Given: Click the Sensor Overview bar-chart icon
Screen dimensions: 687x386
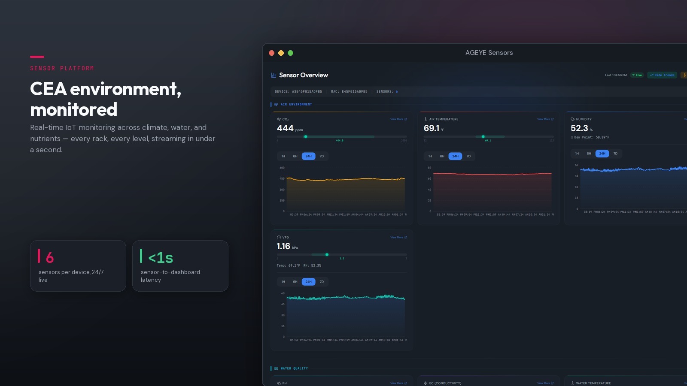Looking at the screenshot, I should [274, 75].
